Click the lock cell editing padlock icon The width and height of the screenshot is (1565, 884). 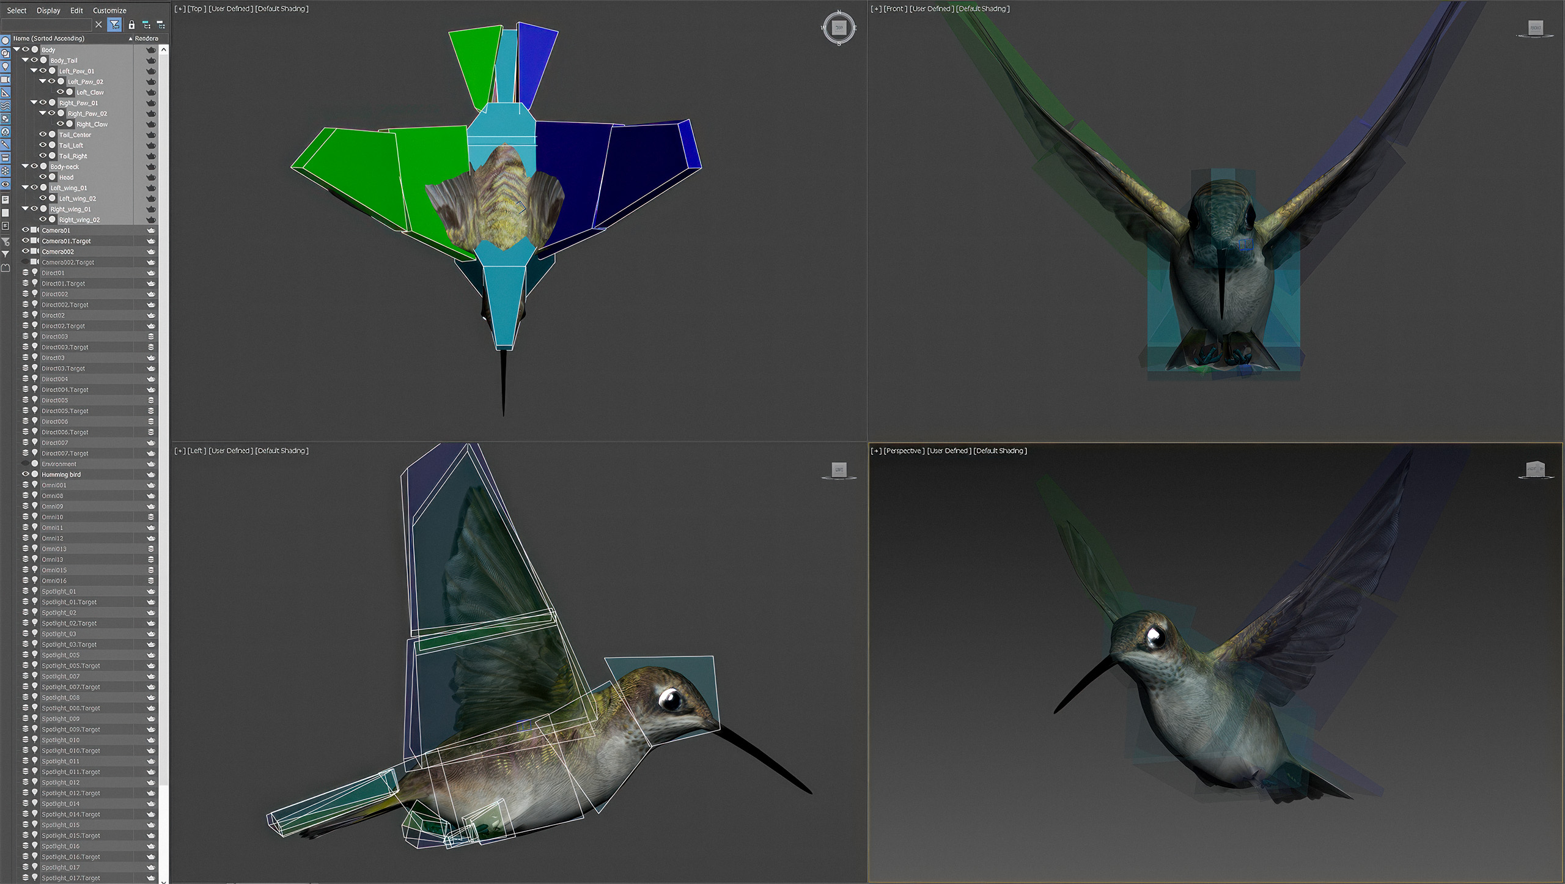pos(131,25)
